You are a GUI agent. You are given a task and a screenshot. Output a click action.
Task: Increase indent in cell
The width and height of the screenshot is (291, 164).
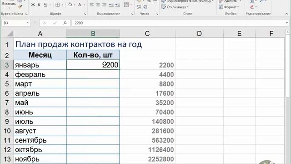coord(118,5)
